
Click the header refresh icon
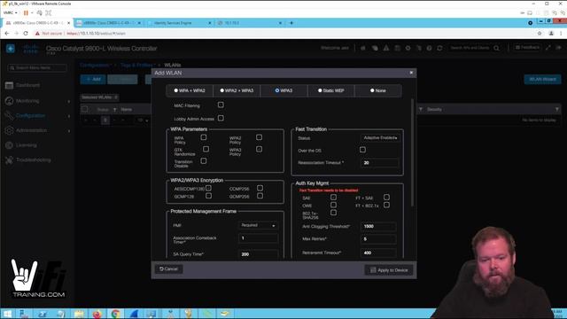pos(439,48)
